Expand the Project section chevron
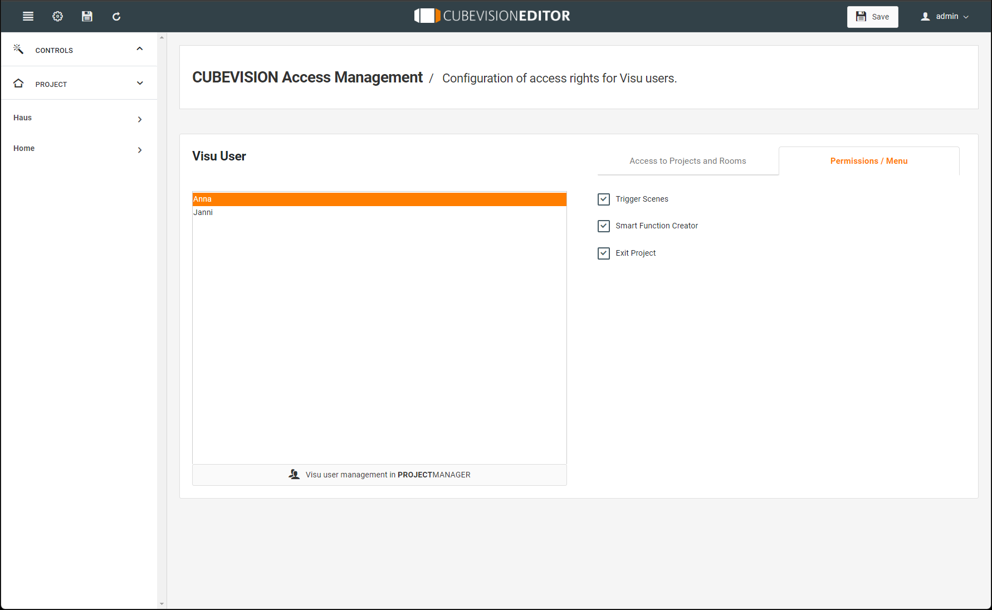The width and height of the screenshot is (992, 610). (x=140, y=83)
